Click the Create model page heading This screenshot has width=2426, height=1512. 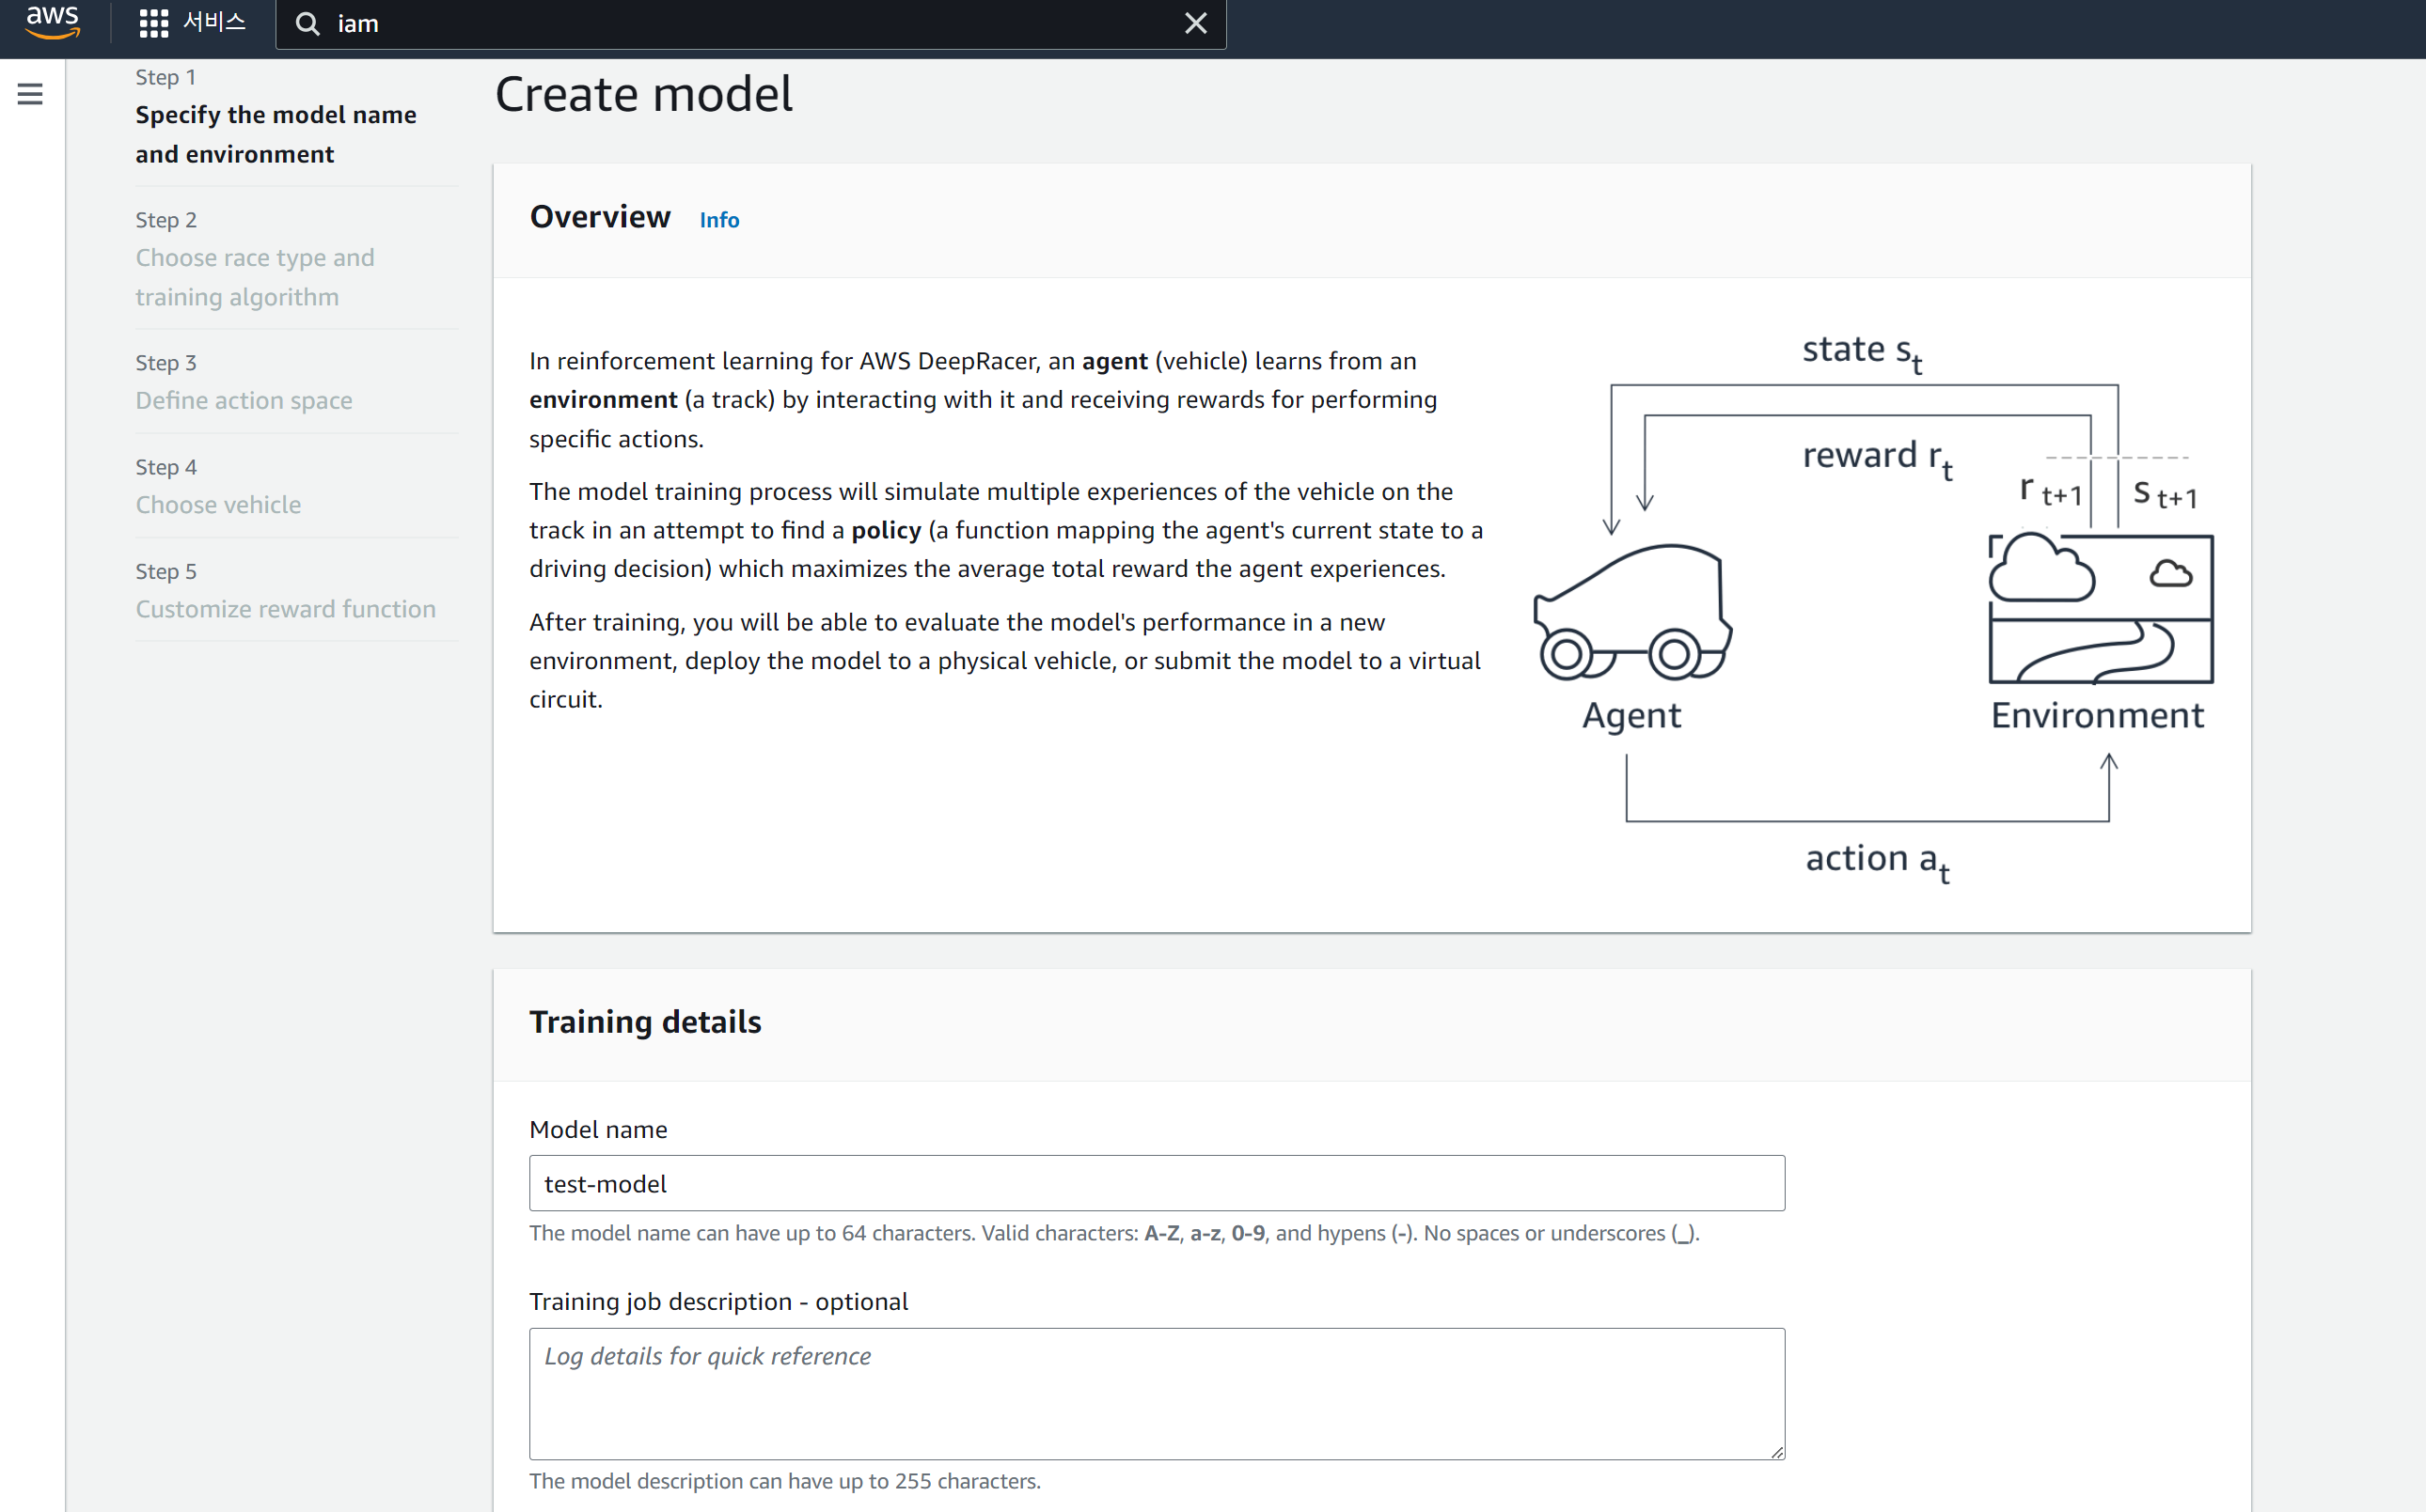point(643,94)
